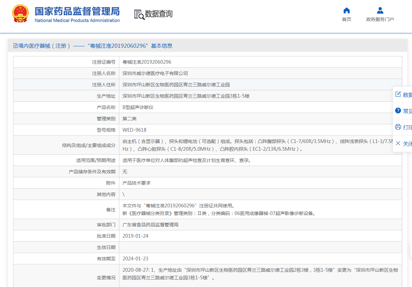Click registration number 粤械注准20192060296 value
Viewport: 412px width, 287px height.
coord(147,62)
